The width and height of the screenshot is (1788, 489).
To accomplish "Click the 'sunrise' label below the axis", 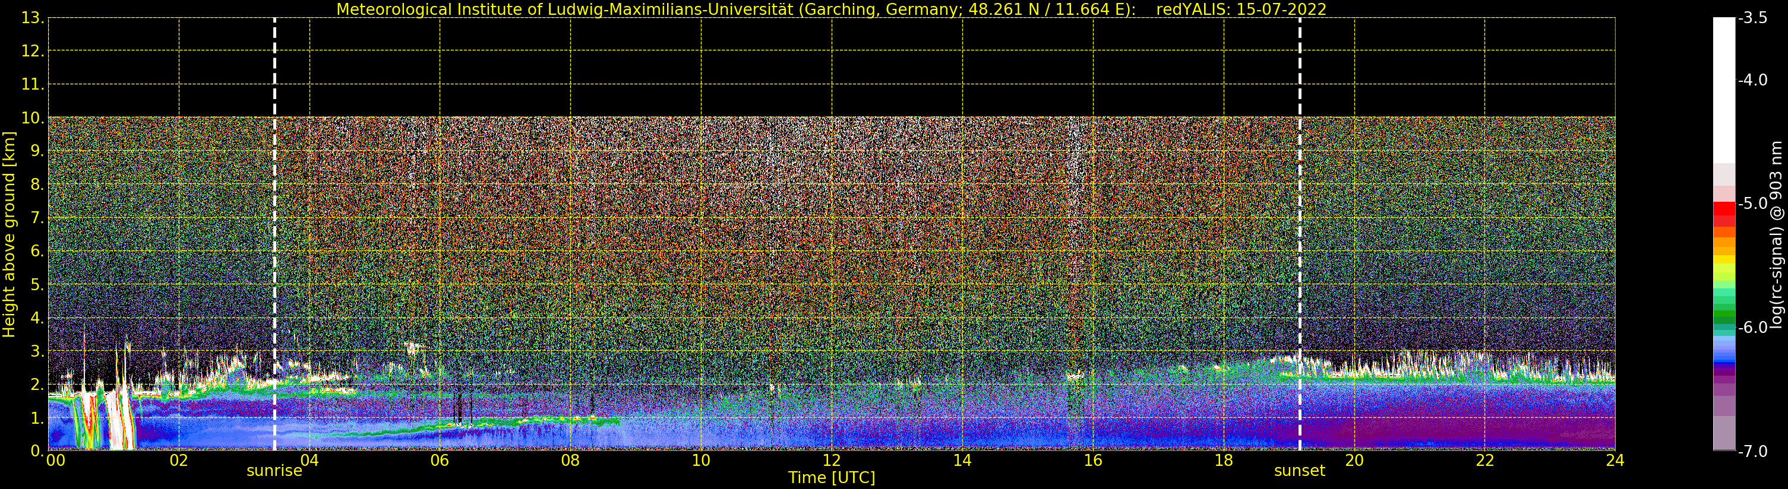I will coord(274,471).
